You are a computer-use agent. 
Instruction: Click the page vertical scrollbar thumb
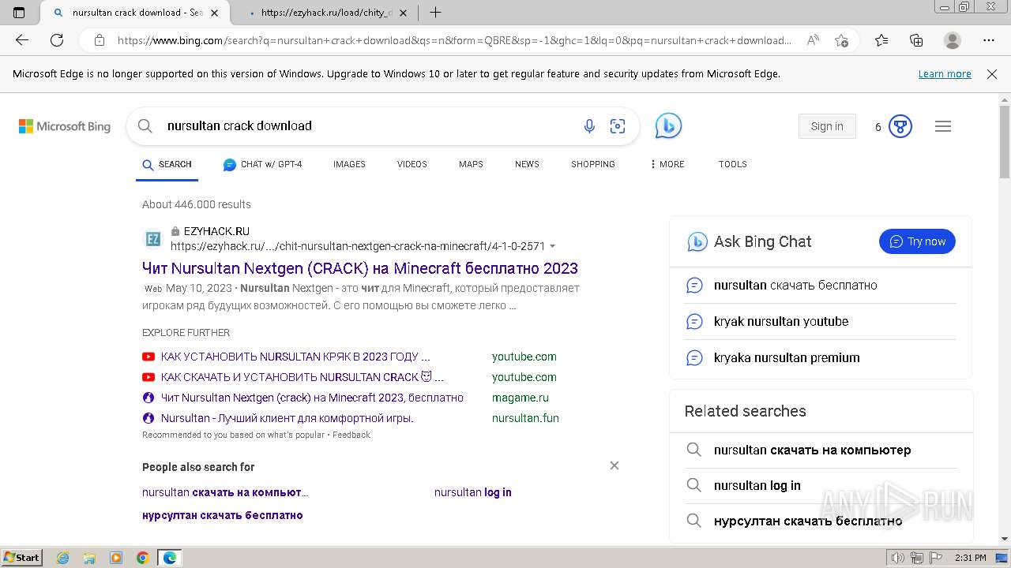pyautogui.click(x=1005, y=142)
